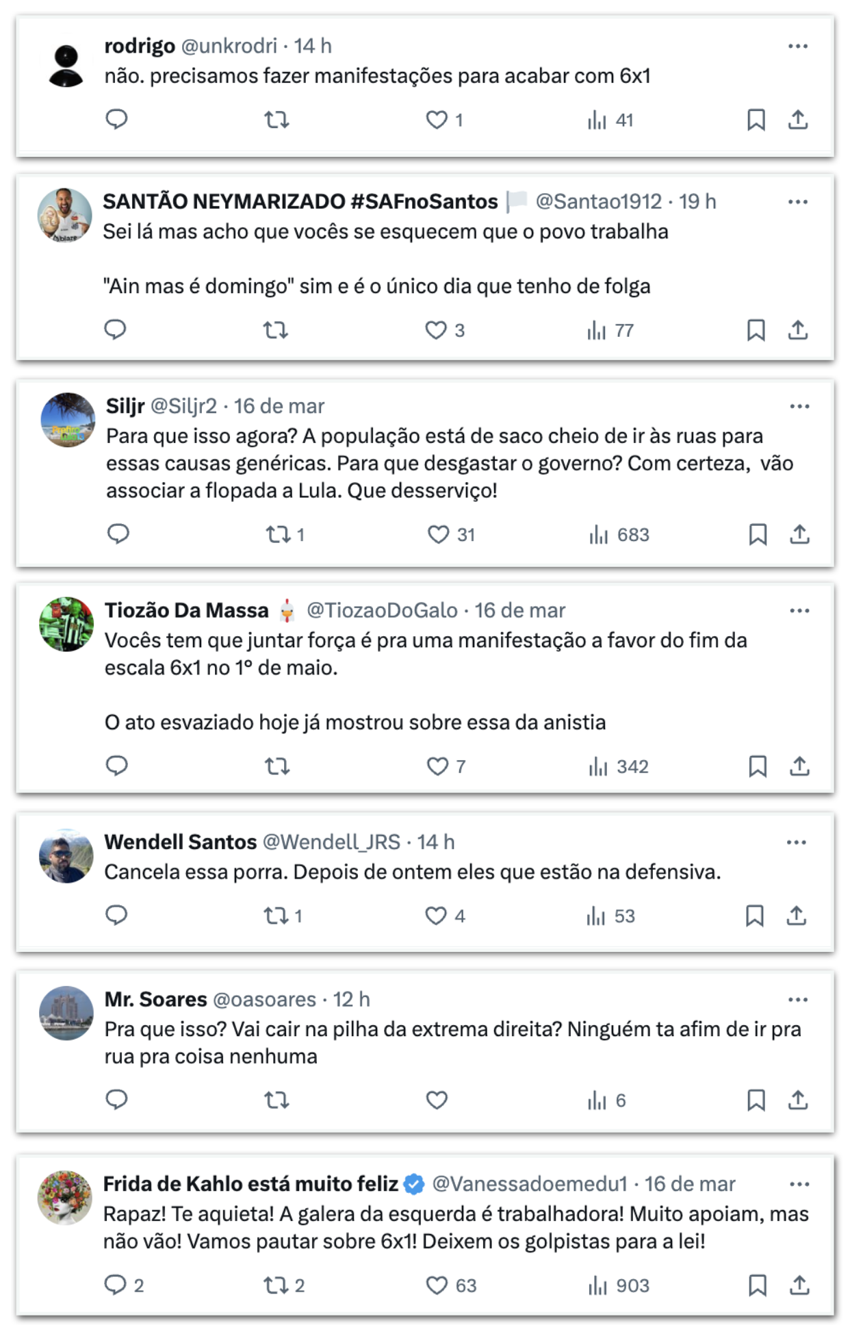Retweet the SANTÃO NEYMARIZADO tweet
The image size is (850, 1334).
point(276,331)
